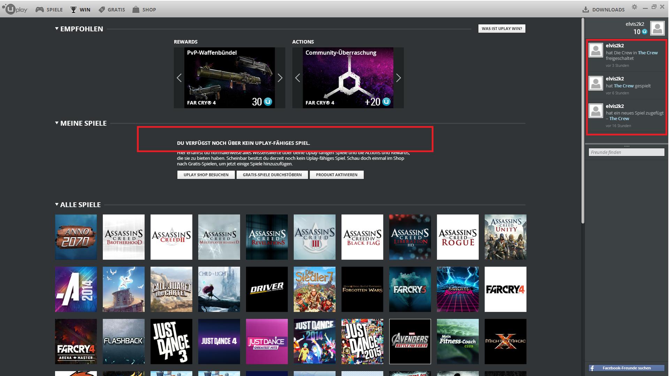This screenshot has height=376, width=669.
Task: Click Facebook-Freunde suchen button
Action: (626, 368)
